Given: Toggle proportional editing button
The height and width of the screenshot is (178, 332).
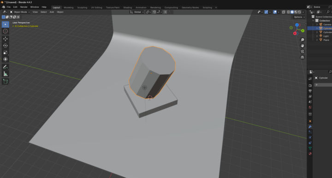Looking at the screenshot, I should tap(166, 12).
